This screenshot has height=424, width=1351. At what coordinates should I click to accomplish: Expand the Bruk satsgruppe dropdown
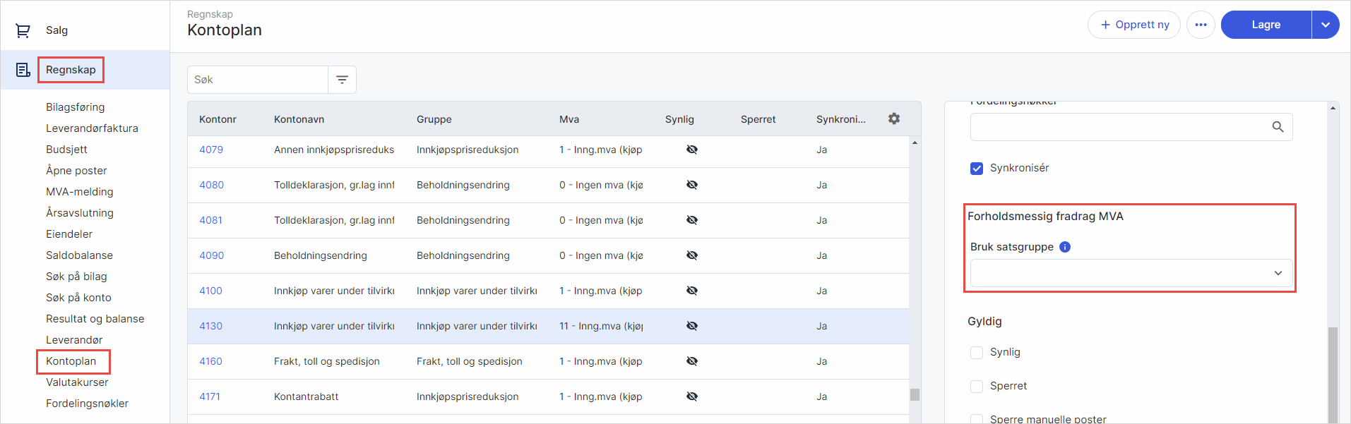point(1131,273)
